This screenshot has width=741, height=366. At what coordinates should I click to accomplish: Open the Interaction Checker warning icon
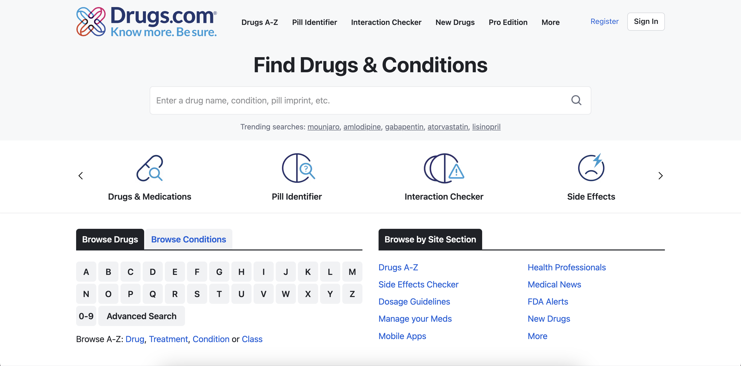click(x=444, y=168)
